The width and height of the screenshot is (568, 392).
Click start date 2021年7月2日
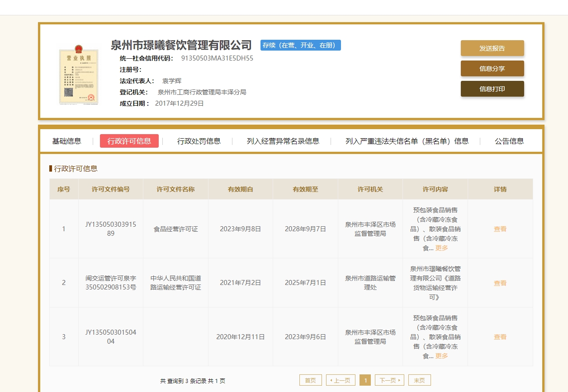pos(241,283)
